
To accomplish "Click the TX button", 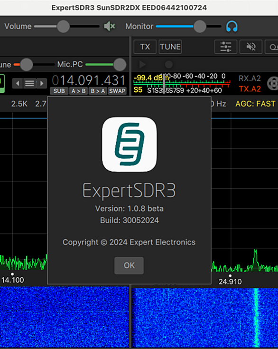I will (x=145, y=47).
